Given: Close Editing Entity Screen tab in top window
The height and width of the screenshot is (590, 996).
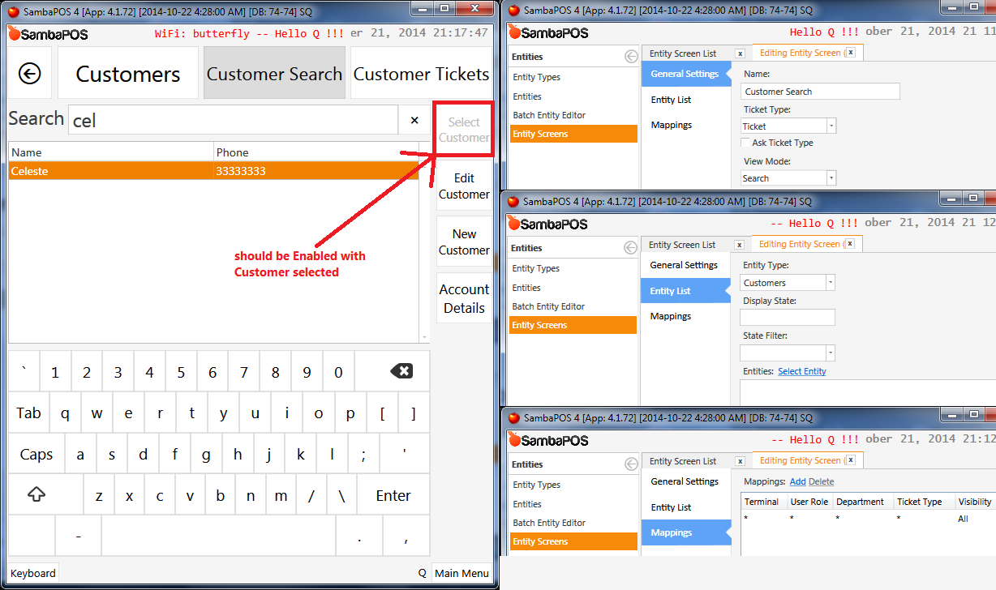Looking at the screenshot, I should pos(851,53).
